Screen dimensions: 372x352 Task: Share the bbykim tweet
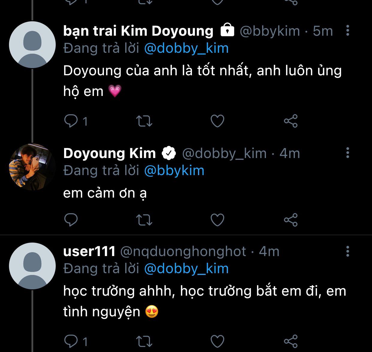(x=291, y=121)
